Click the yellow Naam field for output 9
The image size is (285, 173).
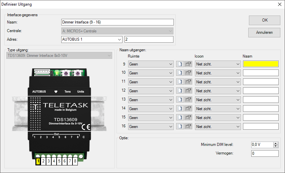pyautogui.click(x=261, y=64)
